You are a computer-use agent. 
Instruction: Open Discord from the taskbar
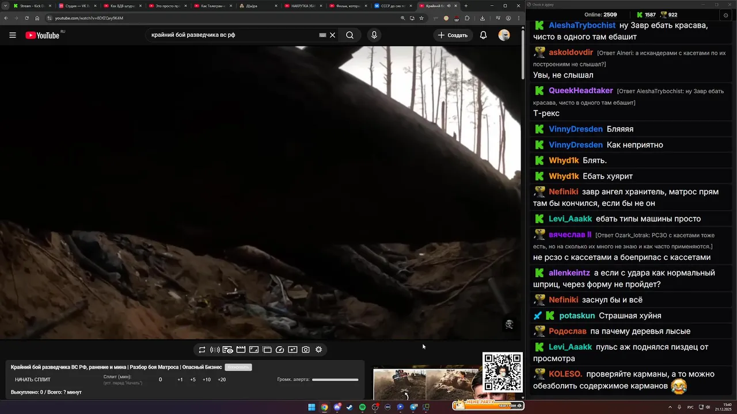click(x=337, y=407)
